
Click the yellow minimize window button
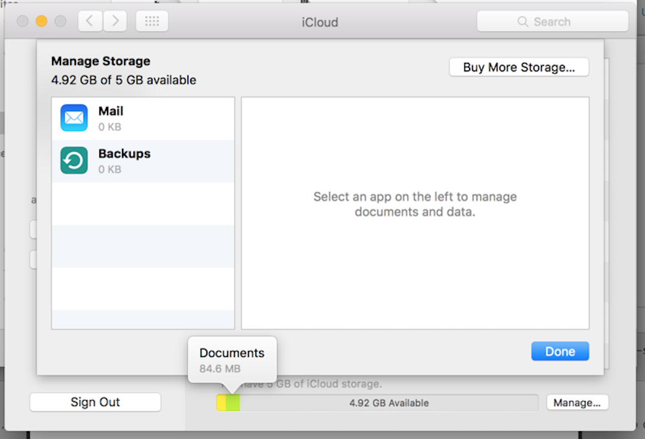point(41,21)
